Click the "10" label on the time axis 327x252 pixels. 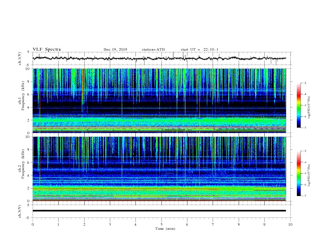tap(290, 224)
